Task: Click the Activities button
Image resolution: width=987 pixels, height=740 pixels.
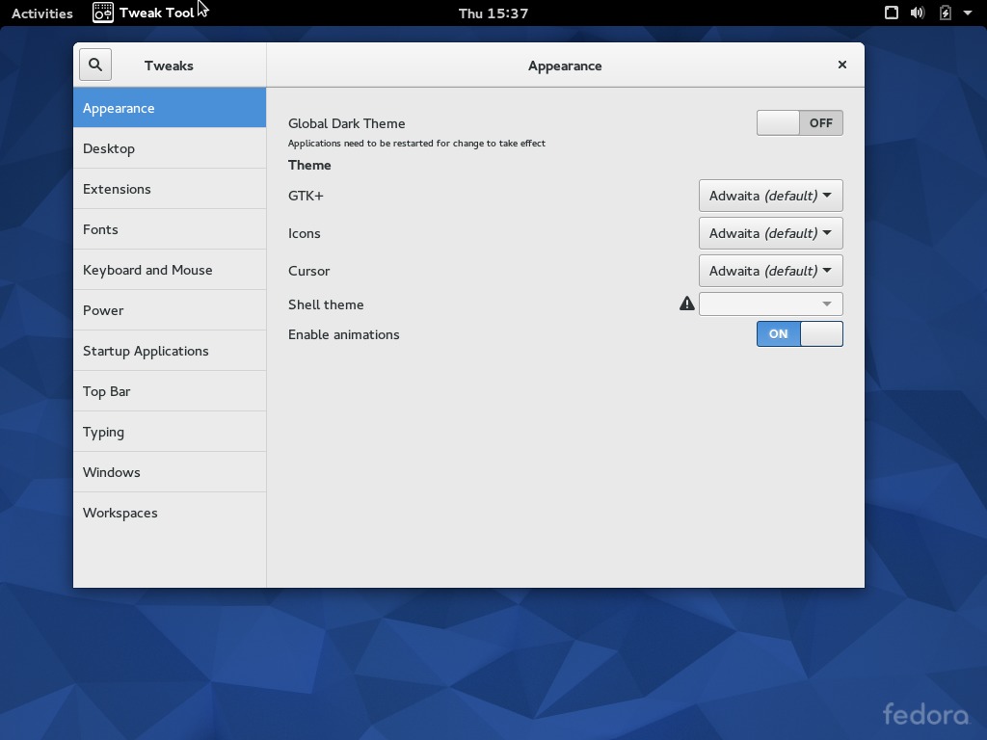Action: [42, 13]
